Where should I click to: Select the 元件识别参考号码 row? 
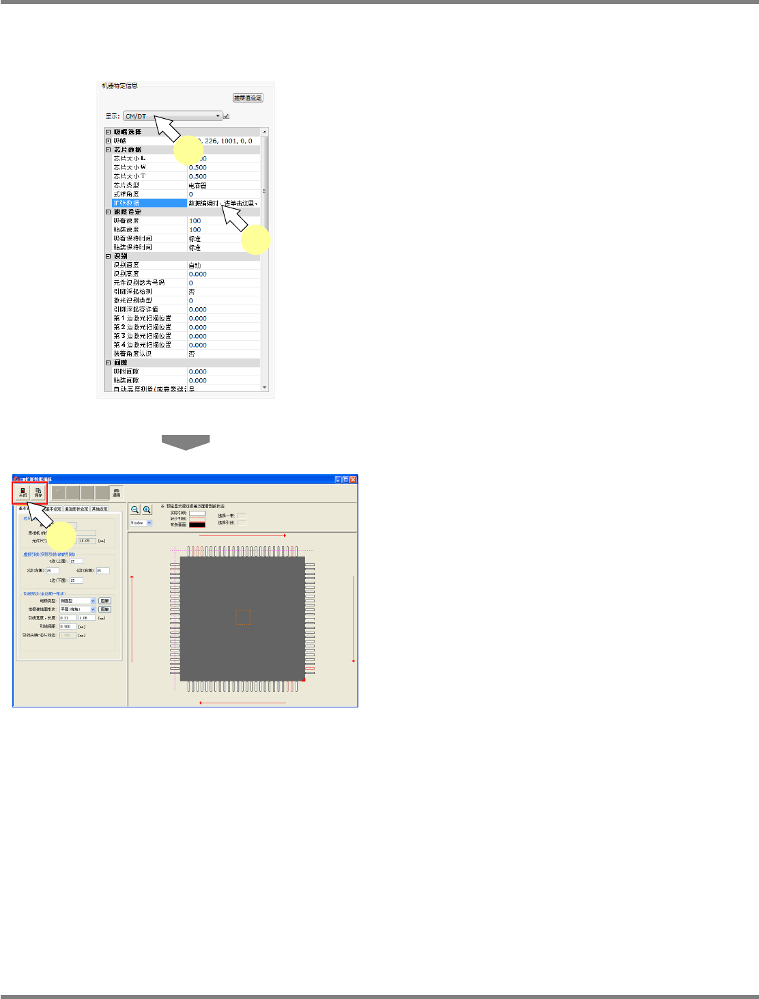click(x=186, y=283)
